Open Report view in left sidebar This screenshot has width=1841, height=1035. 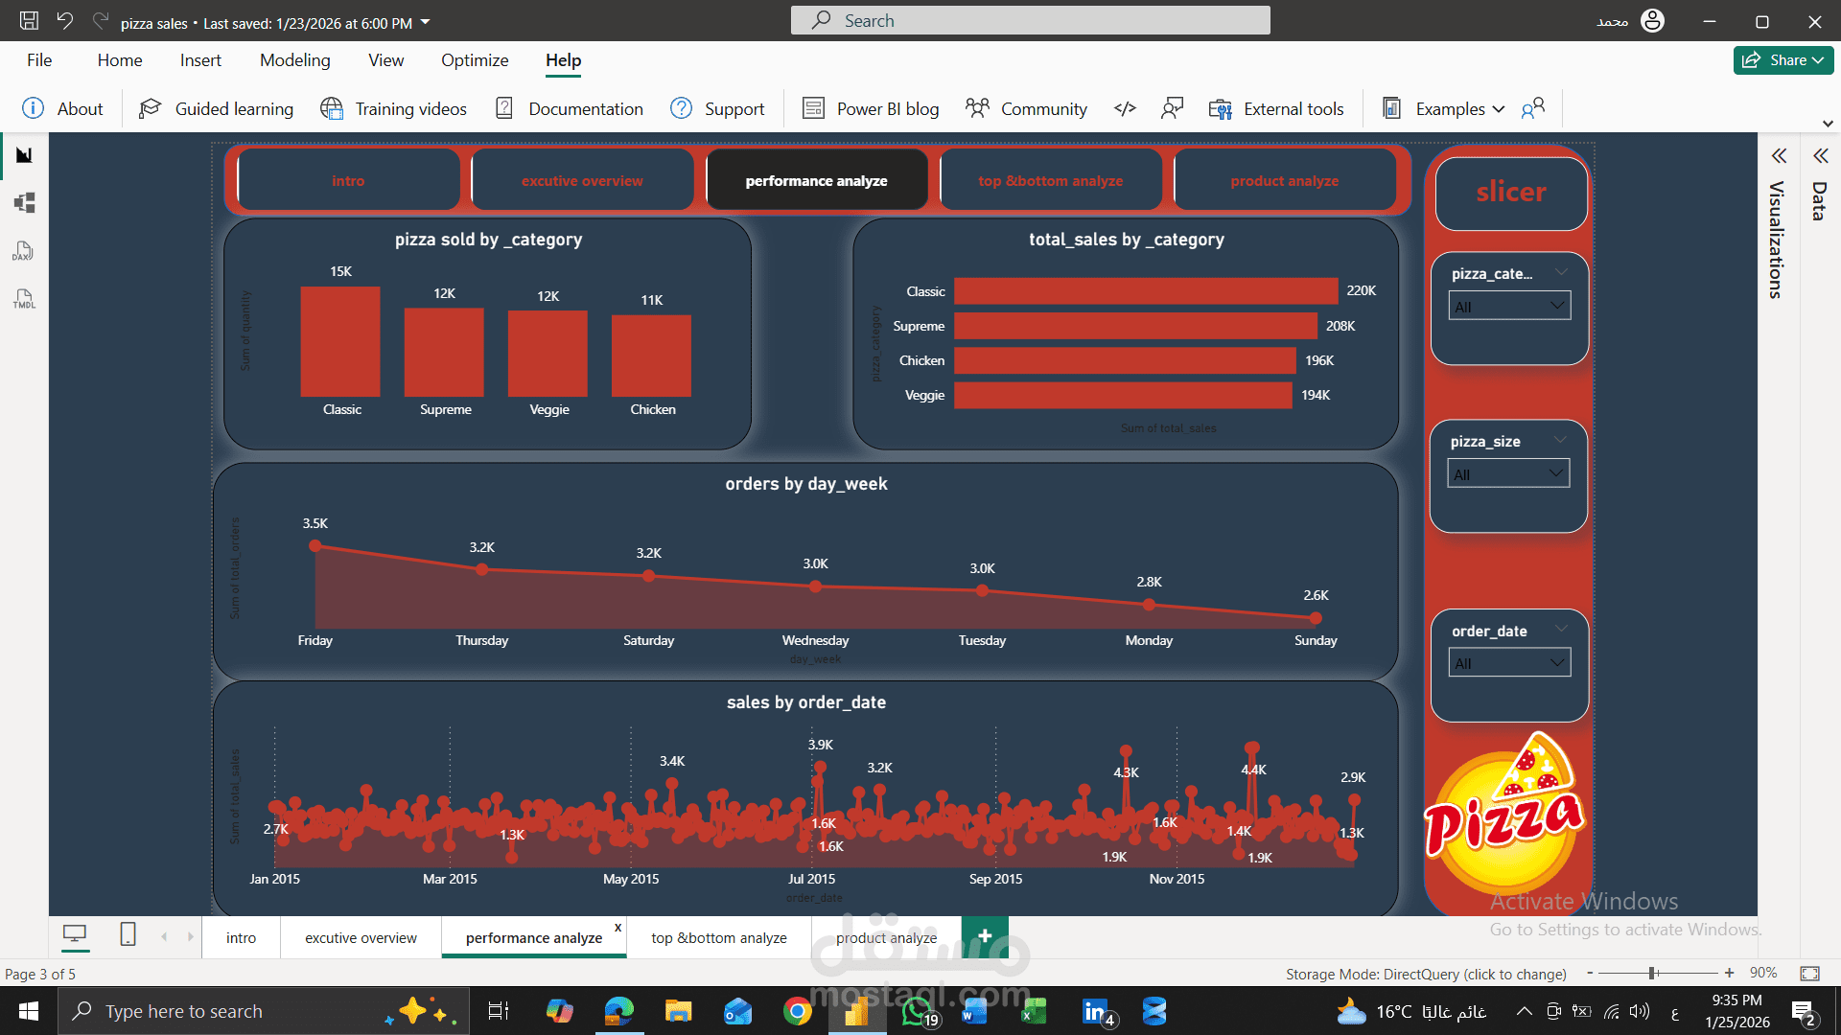point(24,155)
